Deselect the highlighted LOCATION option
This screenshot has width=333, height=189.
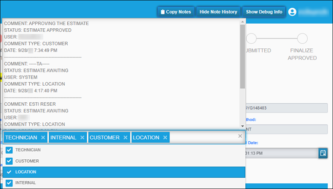pos(124,172)
